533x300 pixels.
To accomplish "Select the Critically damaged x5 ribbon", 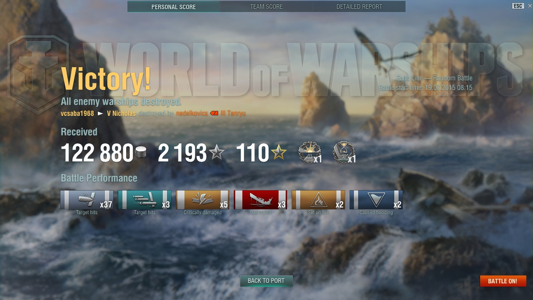I will tap(202, 200).
